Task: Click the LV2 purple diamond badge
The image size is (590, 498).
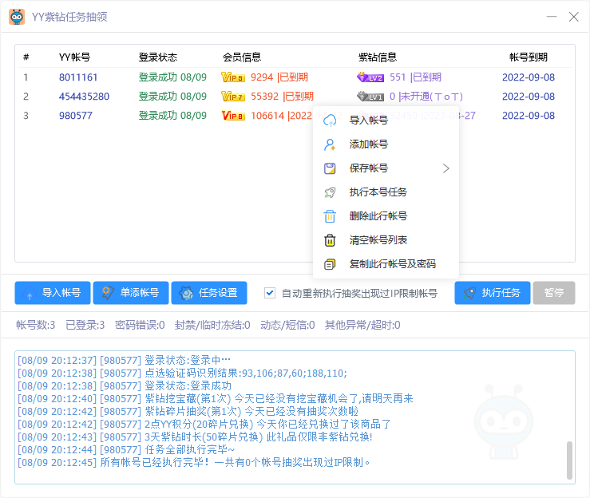Action: (x=370, y=77)
